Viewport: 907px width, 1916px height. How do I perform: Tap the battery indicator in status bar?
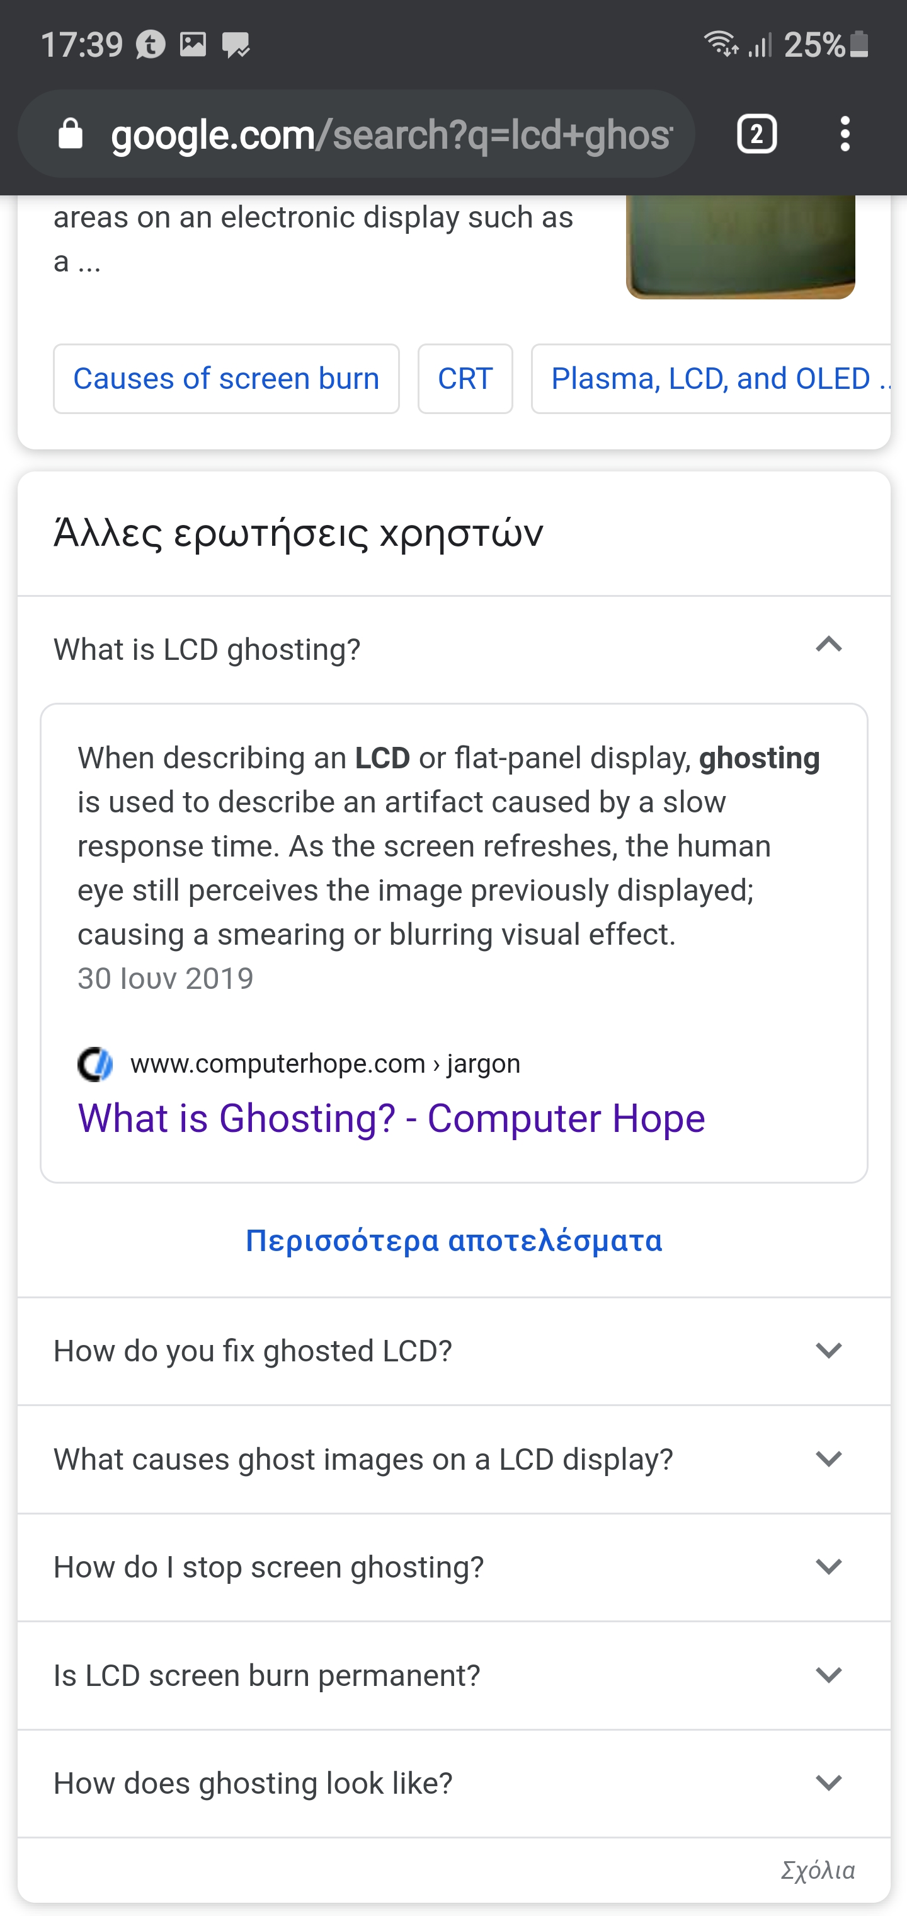859,45
